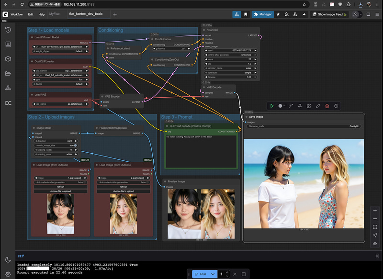
Task: Click the share arrow icon in top toolbar
Action: (x=304, y=14)
